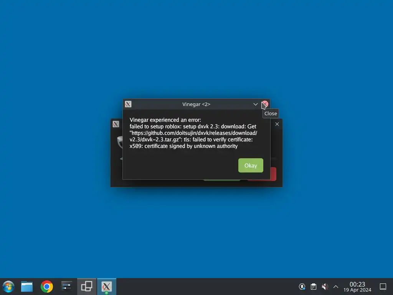
Task: Open the clipboard tray icon
Action: (313, 287)
